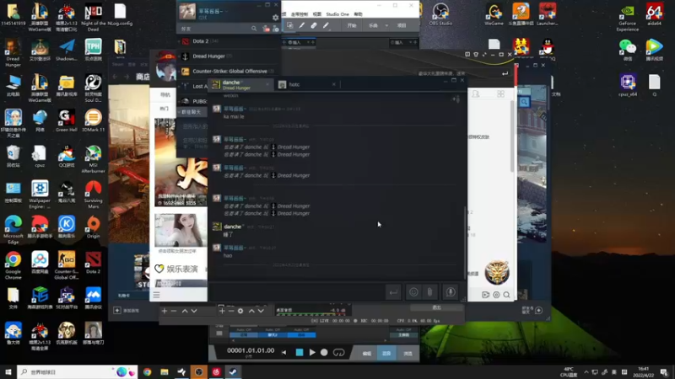Click the search icon in Steam friends list
This screenshot has height=379, width=675.
[254, 29]
